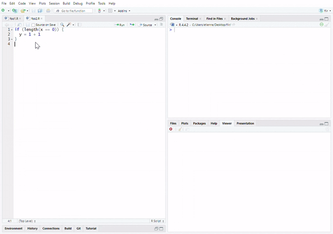The height and width of the screenshot is (234, 333).
Task: Switch to the Packages tab
Action: pyautogui.click(x=199, y=123)
